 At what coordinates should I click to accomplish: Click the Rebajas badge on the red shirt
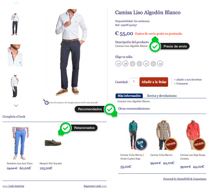coord(199,144)
